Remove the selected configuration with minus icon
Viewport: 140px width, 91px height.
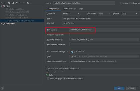[x=6, y=3]
